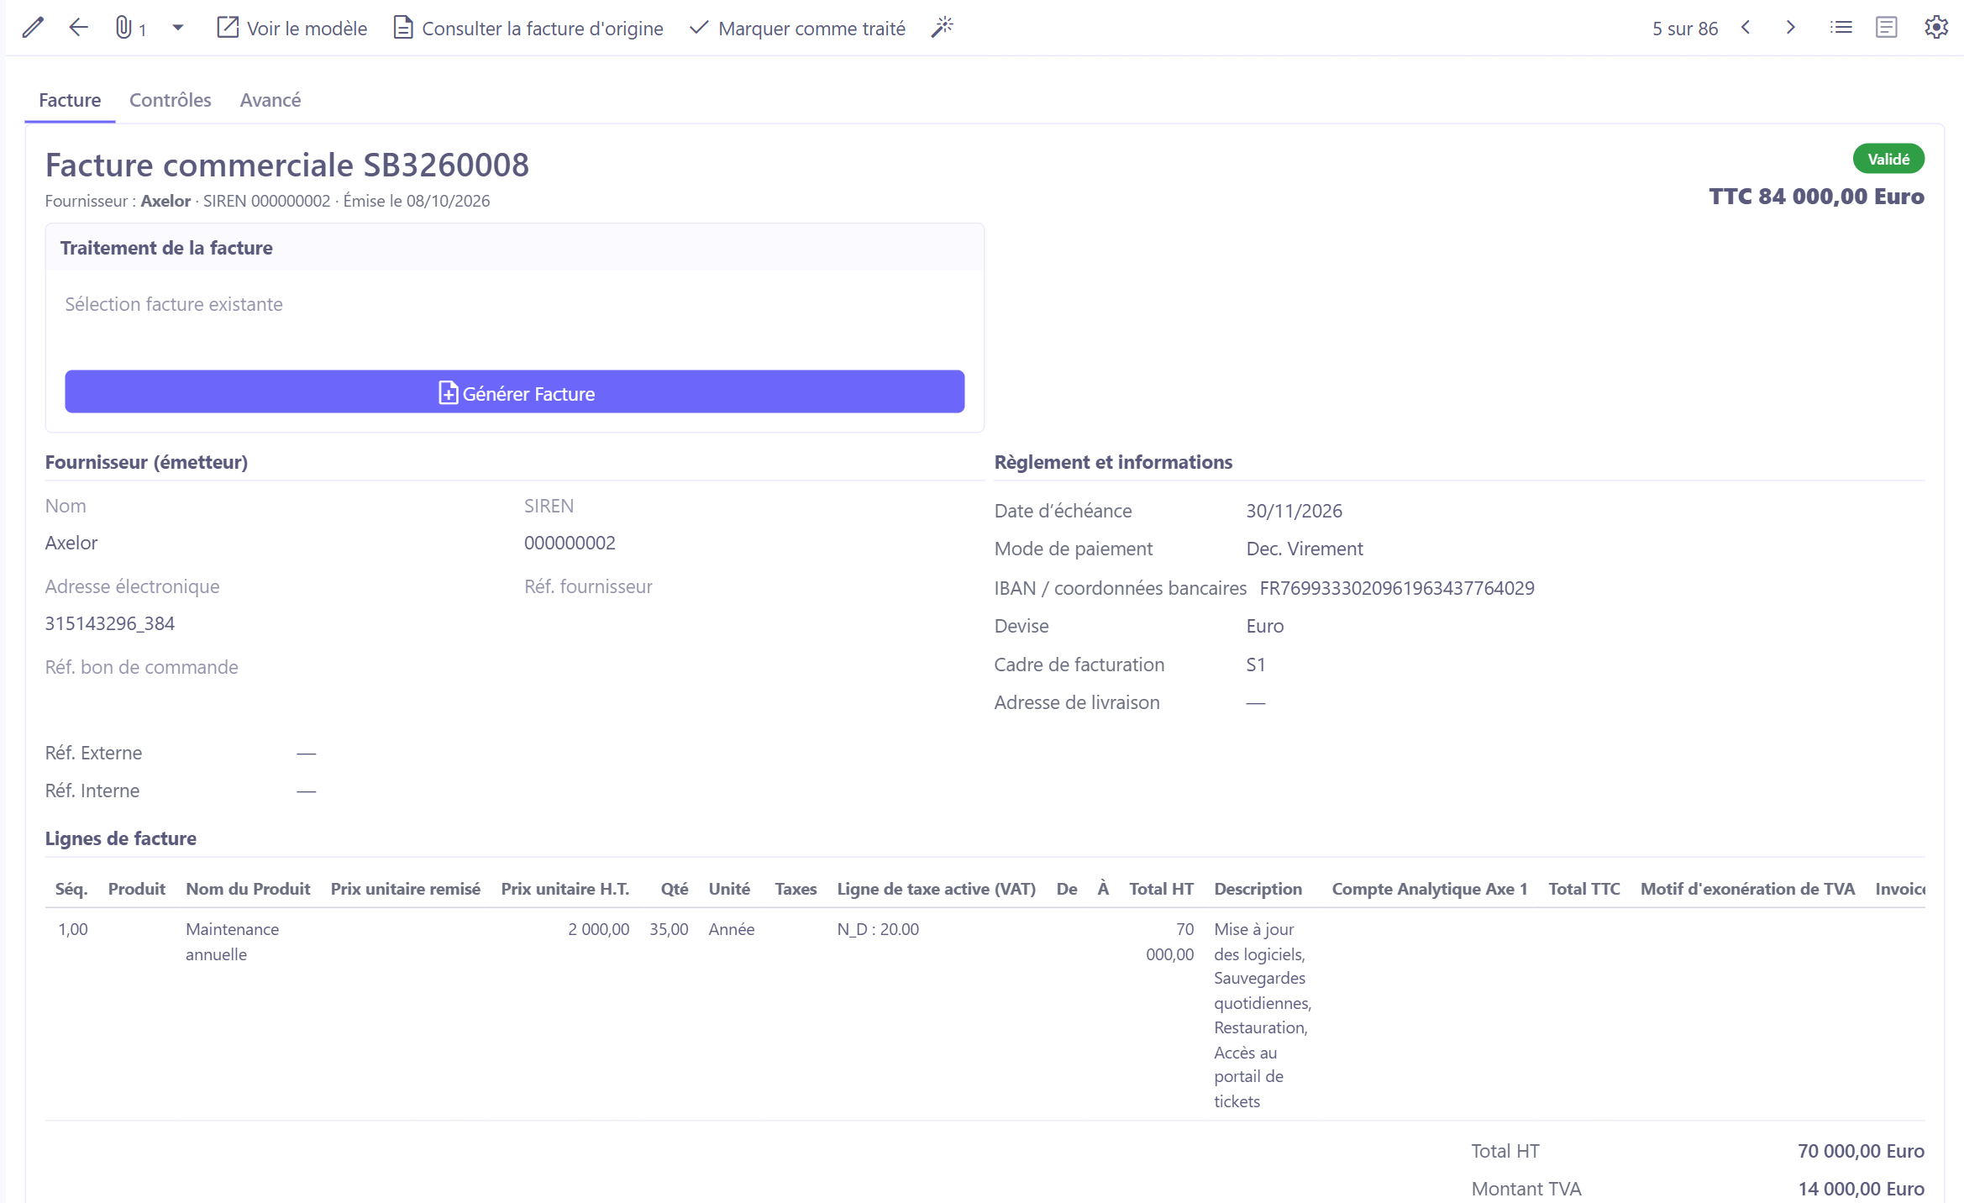1964x1203 pixels.
Task: Sort by the Séq. column header
Action: [x=71, y=889]
